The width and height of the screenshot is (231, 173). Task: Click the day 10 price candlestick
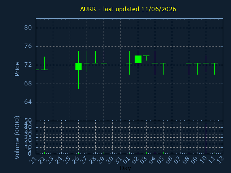tap(206, 64)
